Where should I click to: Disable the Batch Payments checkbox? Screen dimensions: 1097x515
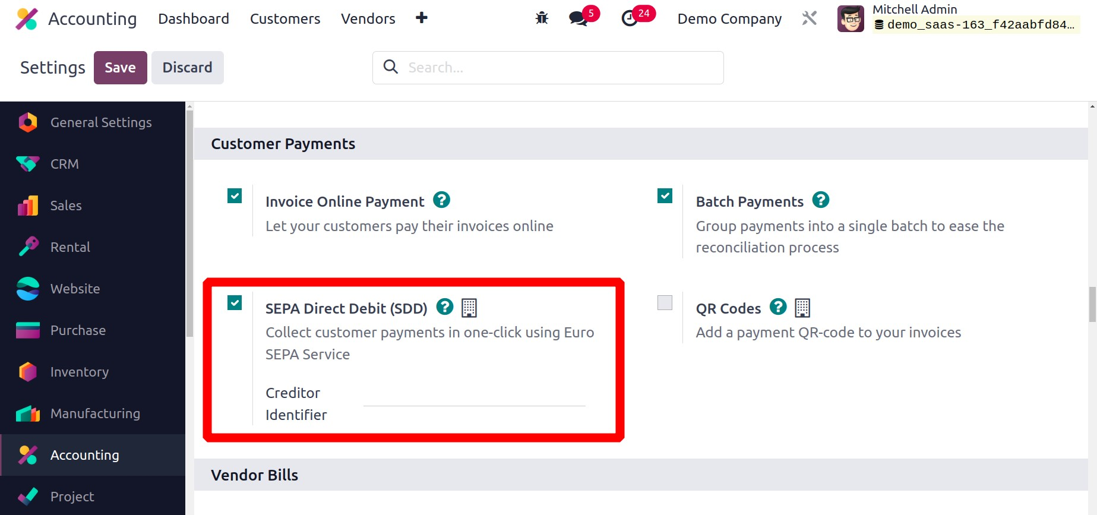pos(665,196)
